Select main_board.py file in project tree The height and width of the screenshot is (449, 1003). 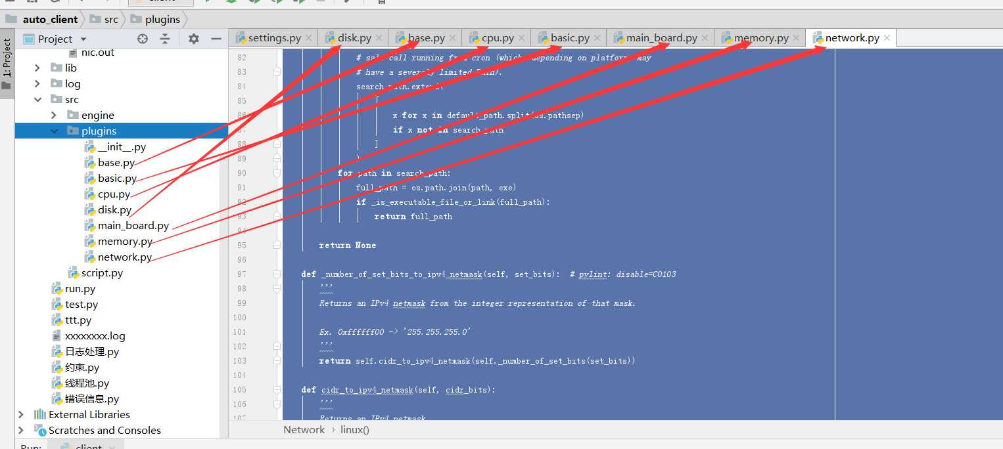133,225
